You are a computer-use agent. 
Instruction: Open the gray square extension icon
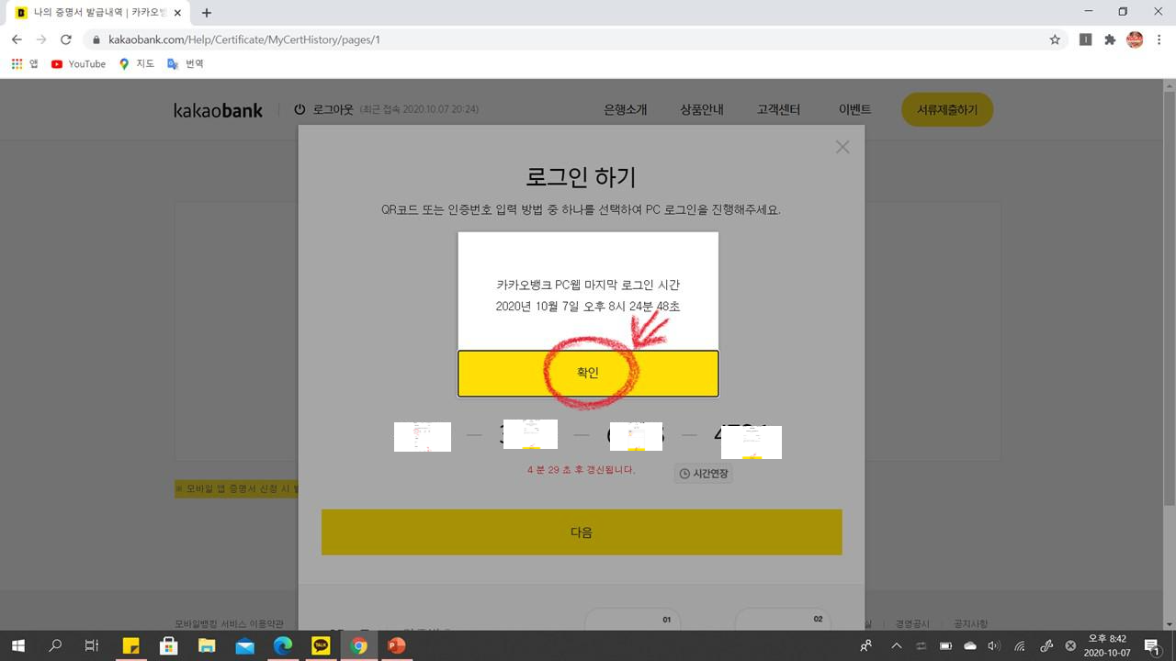[x=1085, y=39]
